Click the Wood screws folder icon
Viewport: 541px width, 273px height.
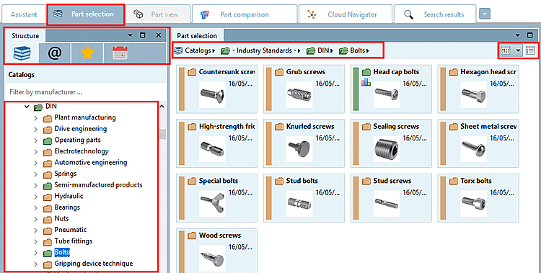point(192,236)
